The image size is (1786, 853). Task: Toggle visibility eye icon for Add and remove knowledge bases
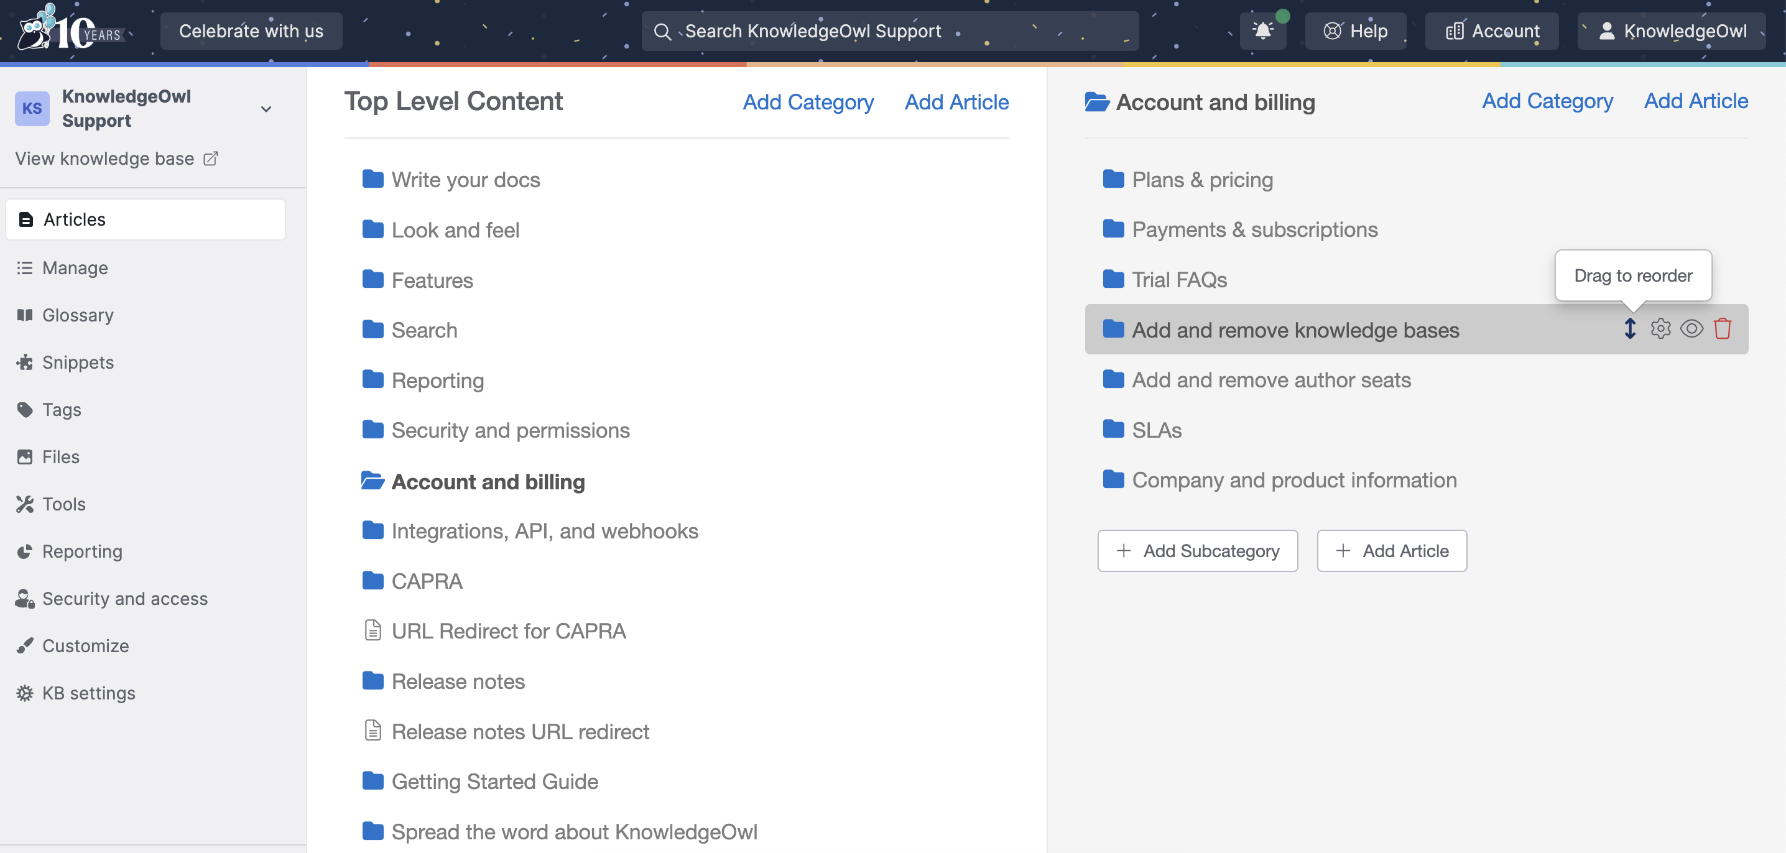1691,328
